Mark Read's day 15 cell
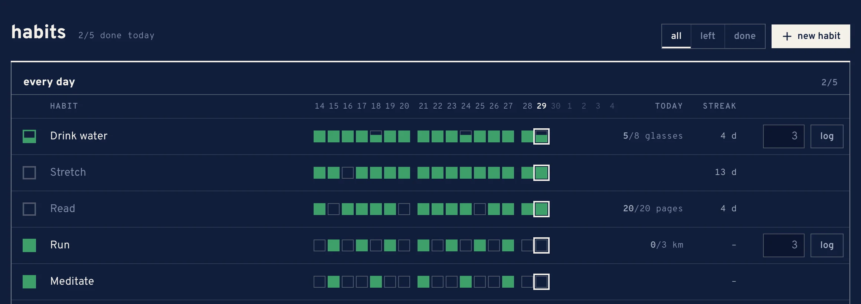This screenshot has height=304, width=861. pos(334,209)
